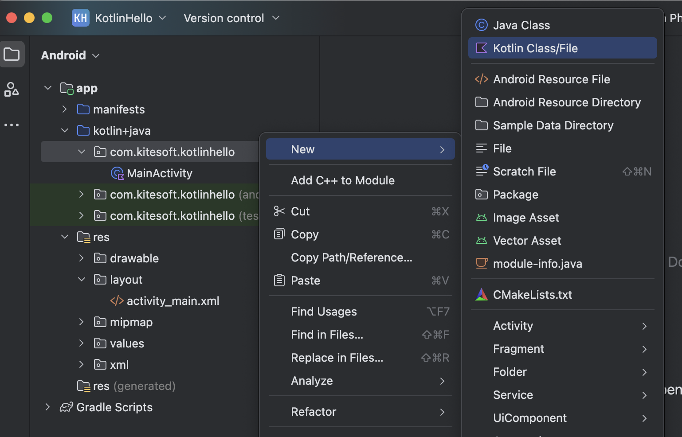Select Find in Files menu entry

click(x=327, y=335)
